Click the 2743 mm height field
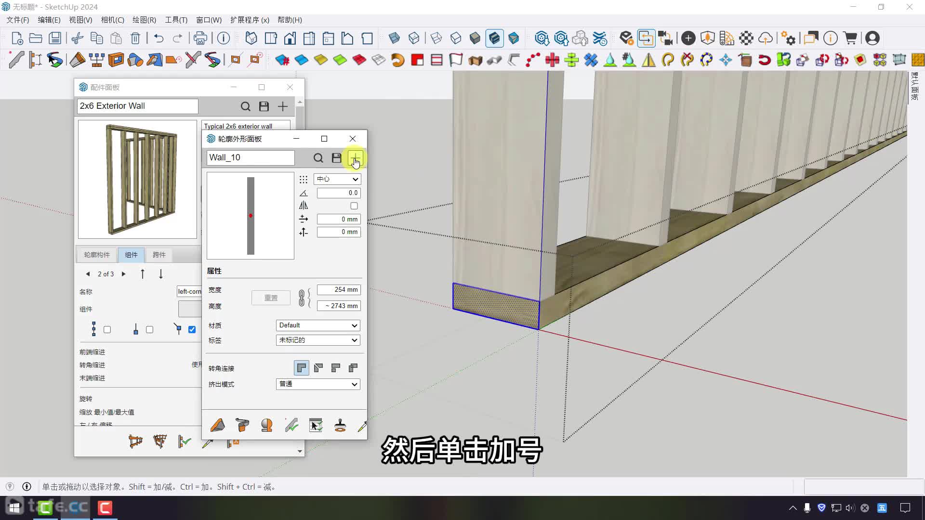 (339, 306)
